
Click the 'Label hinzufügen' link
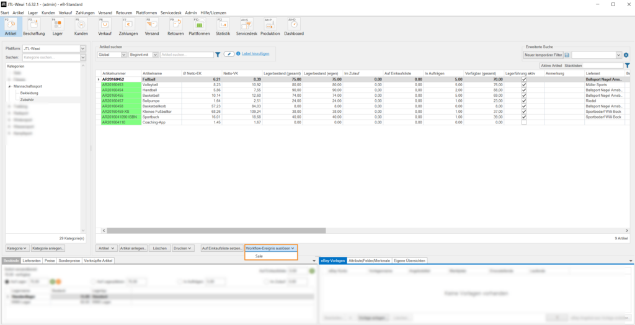coord(255,54)
